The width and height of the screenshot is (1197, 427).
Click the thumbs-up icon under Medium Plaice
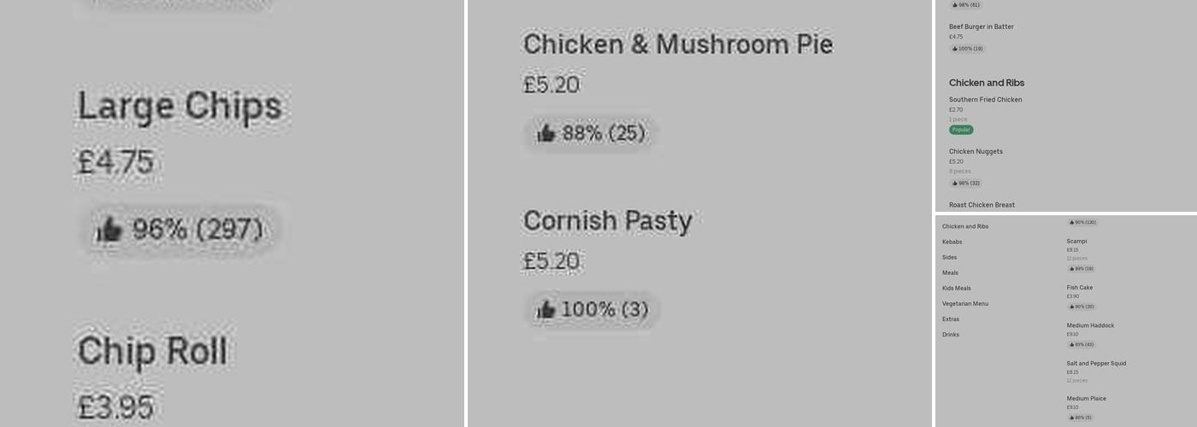click(x=1071, y=418)
